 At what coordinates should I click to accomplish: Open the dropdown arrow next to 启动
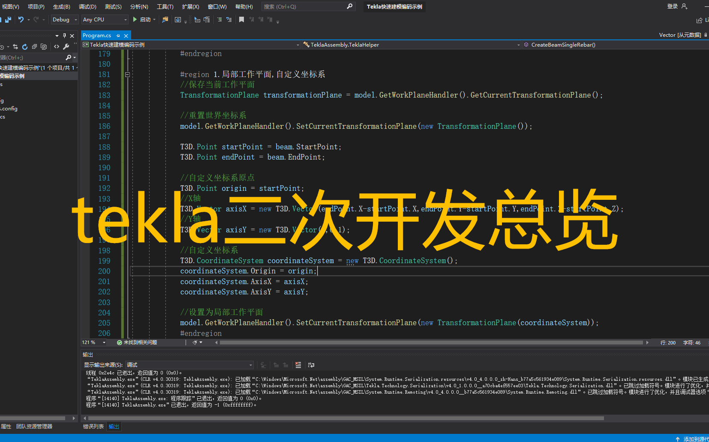154,20
